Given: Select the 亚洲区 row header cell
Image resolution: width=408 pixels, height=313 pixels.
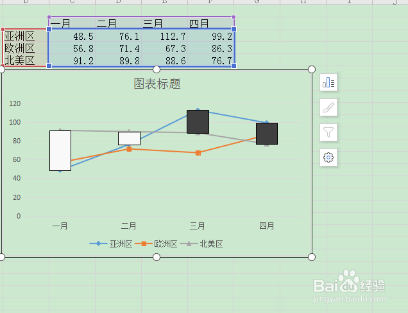Looking at the screenshot, I should [26, 36].
